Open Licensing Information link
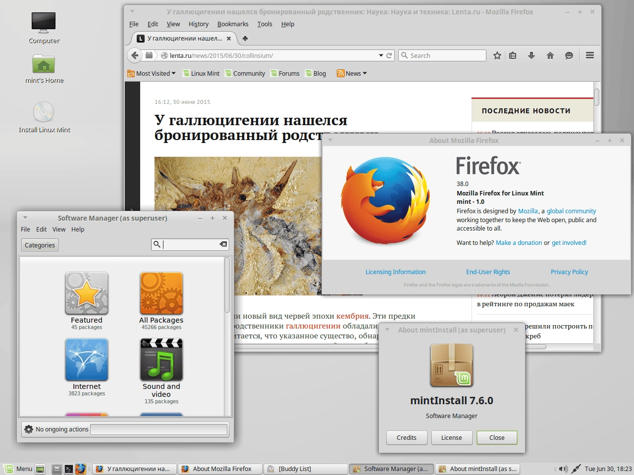634x475 pixels. 395,272
